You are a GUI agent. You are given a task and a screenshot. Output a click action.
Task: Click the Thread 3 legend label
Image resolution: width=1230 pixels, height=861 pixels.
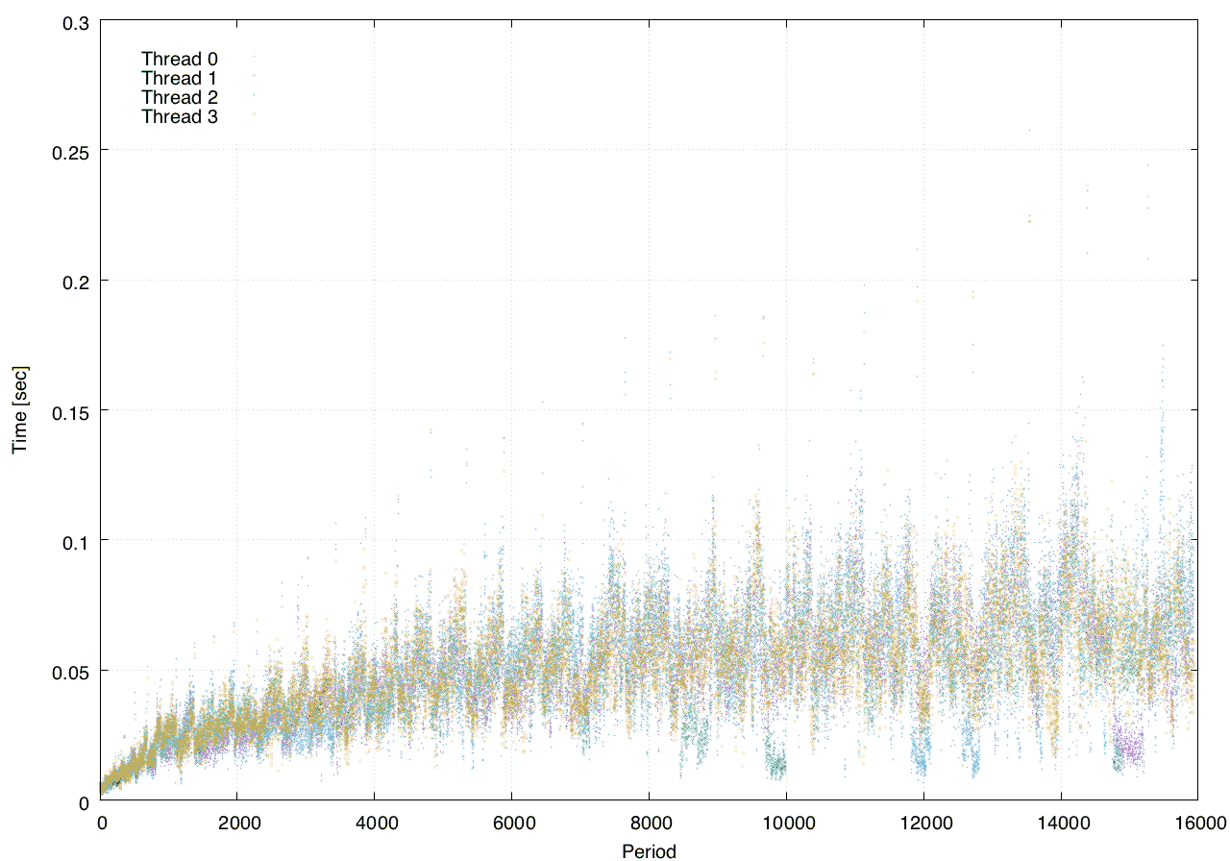(180, 116)
